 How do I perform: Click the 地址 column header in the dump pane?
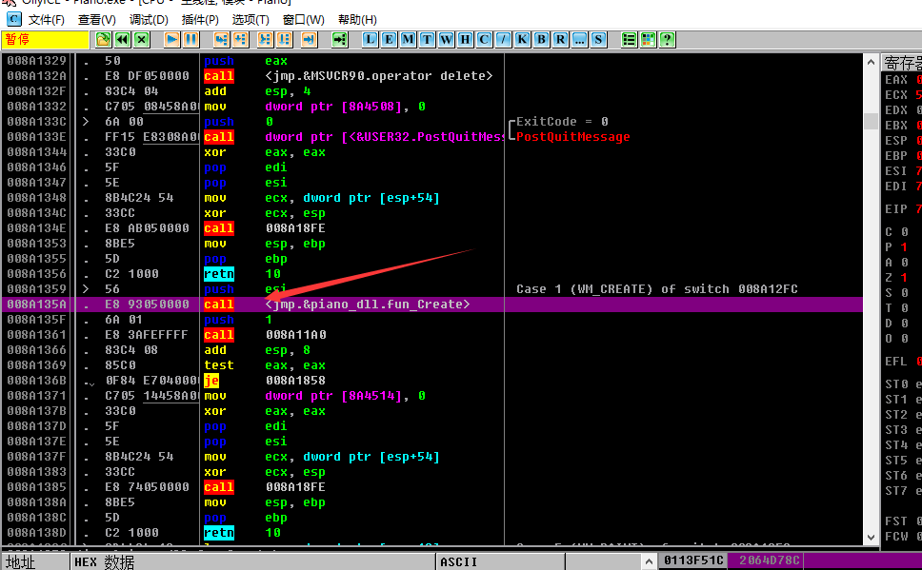[35, 561]
